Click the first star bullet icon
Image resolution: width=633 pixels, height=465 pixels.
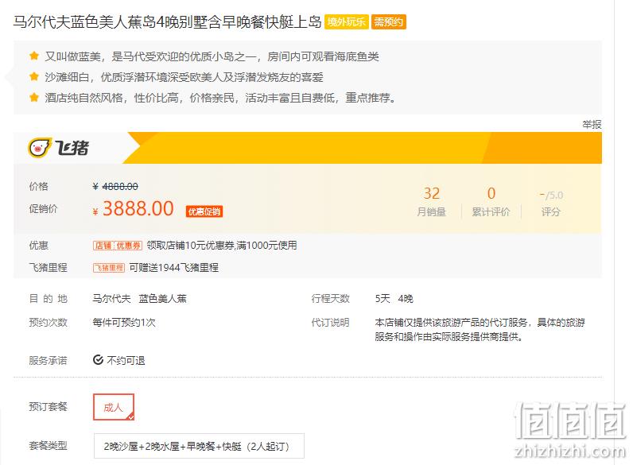34,56
